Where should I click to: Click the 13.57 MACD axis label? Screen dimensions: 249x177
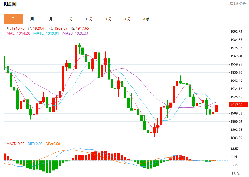pos(235,149)
